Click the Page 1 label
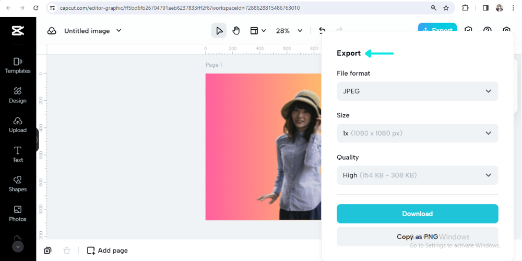This screenshot has height=261, width=522. point(213,65)
